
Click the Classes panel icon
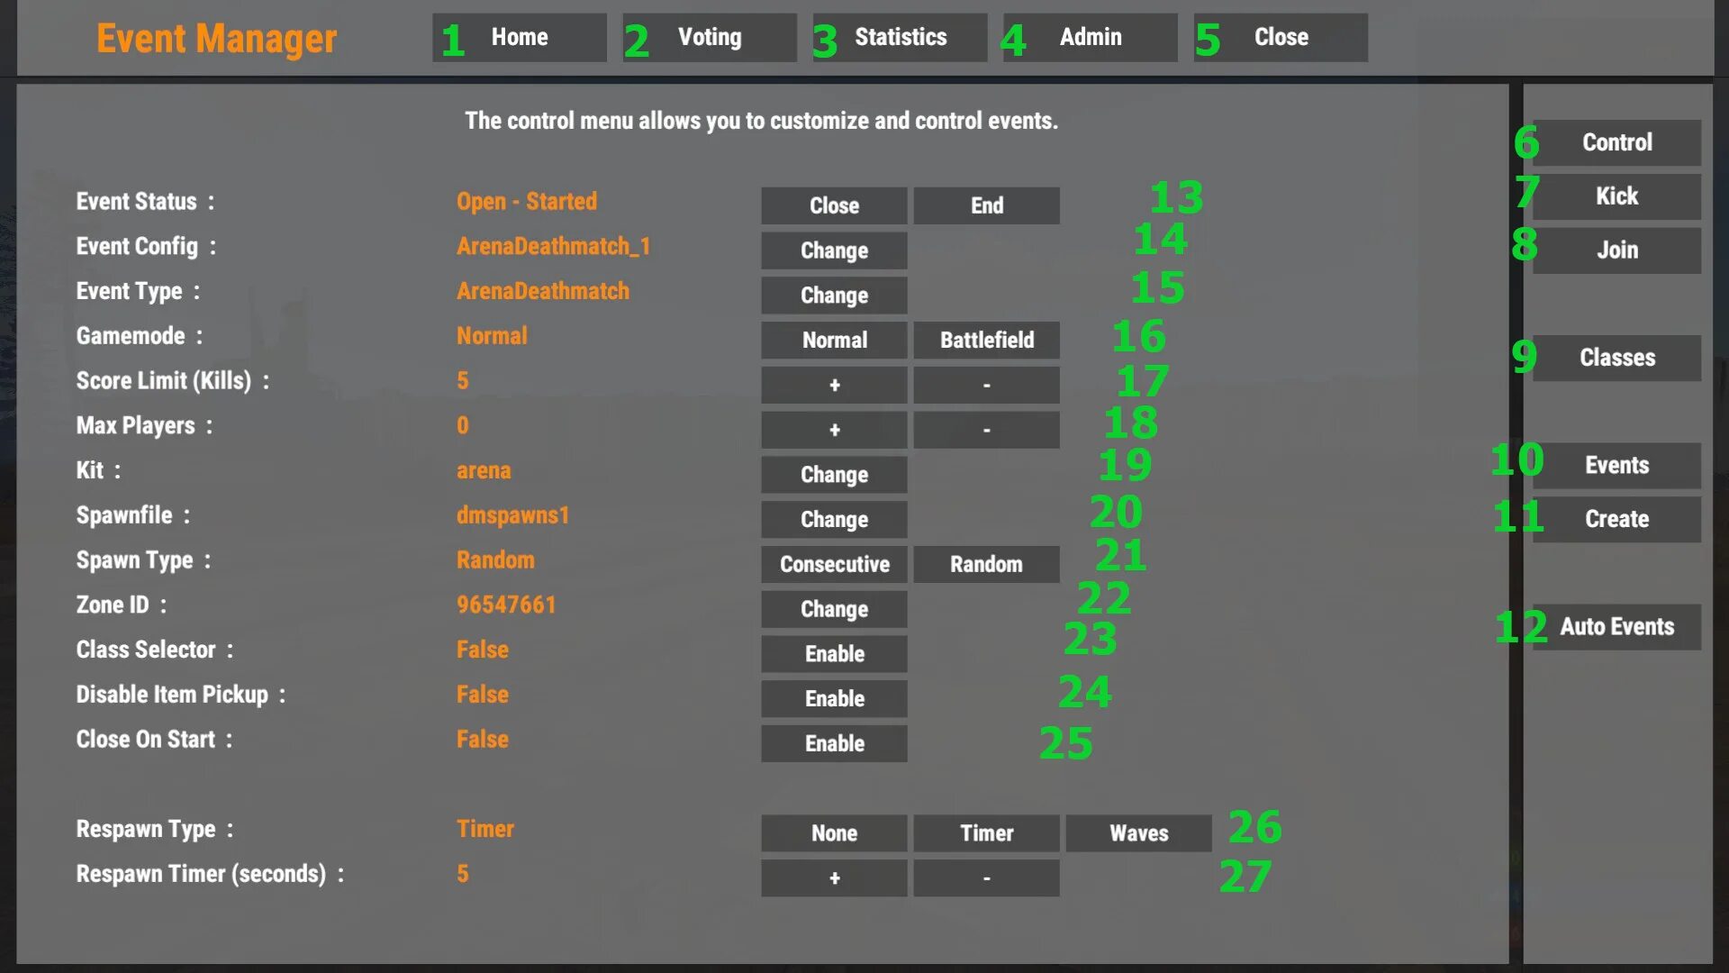1617,357
